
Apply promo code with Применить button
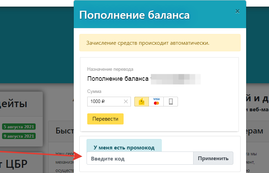click(x=213, y=158)
